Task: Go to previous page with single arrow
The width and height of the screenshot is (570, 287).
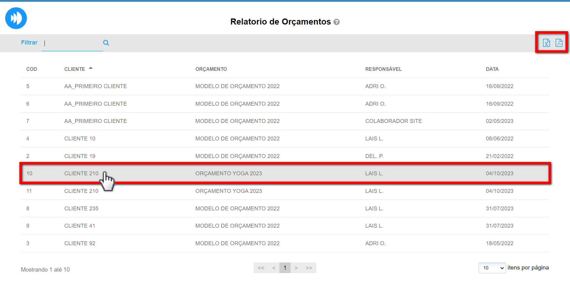Action: (x=274, y=268)
